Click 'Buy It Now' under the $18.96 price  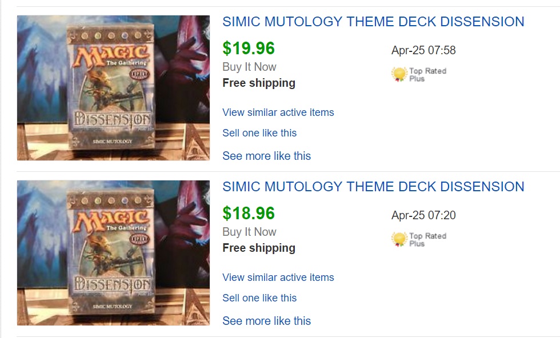coord(249,232)
